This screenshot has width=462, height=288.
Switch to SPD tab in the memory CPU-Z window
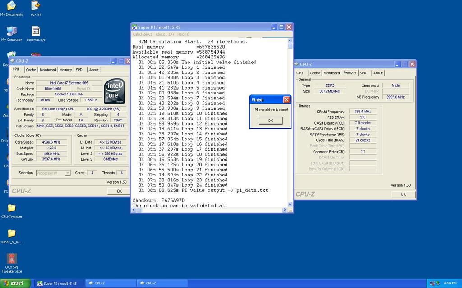pyautogui.click(x=363, y=73)
